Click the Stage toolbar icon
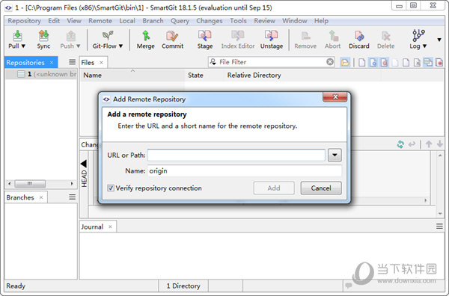This screenshot has height=296, width=449. 205,36
